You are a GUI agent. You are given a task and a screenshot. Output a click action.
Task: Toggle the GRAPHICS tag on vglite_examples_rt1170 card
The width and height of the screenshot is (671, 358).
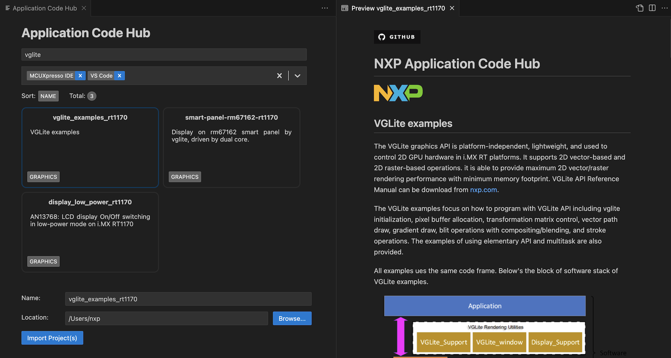point(43,177)
